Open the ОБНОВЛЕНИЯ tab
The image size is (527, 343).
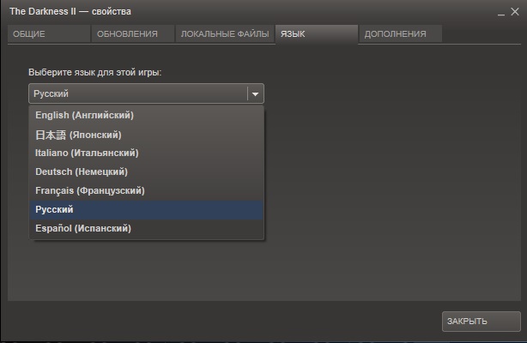point(133,34)
